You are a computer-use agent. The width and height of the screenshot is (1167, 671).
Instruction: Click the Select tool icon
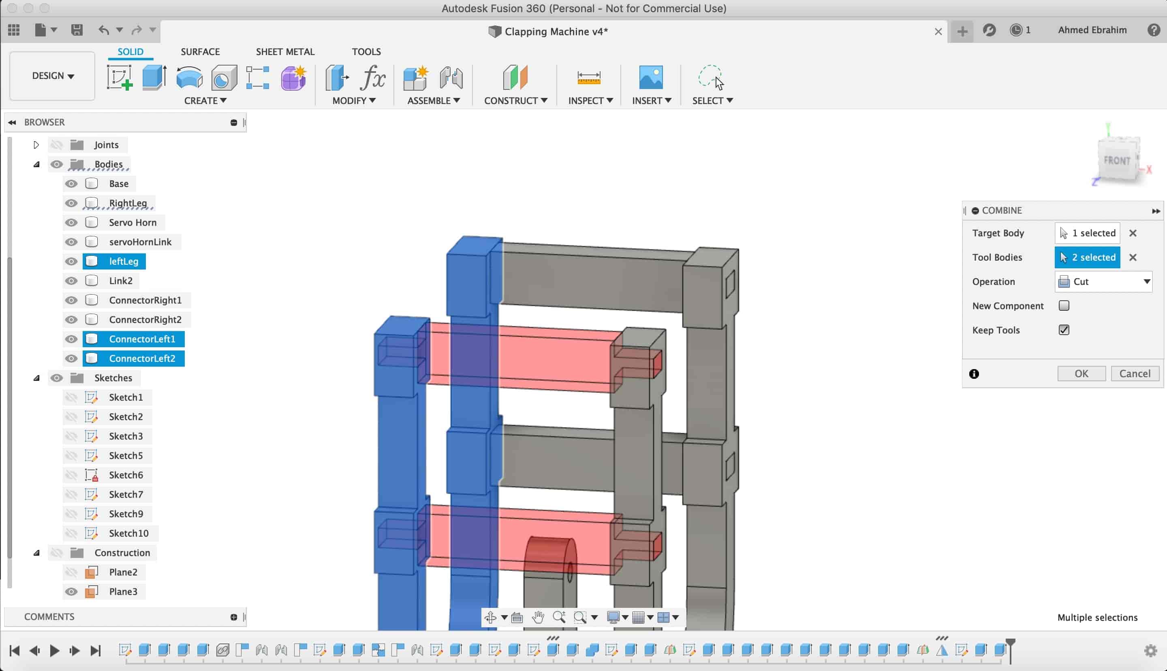click(711, 77)
